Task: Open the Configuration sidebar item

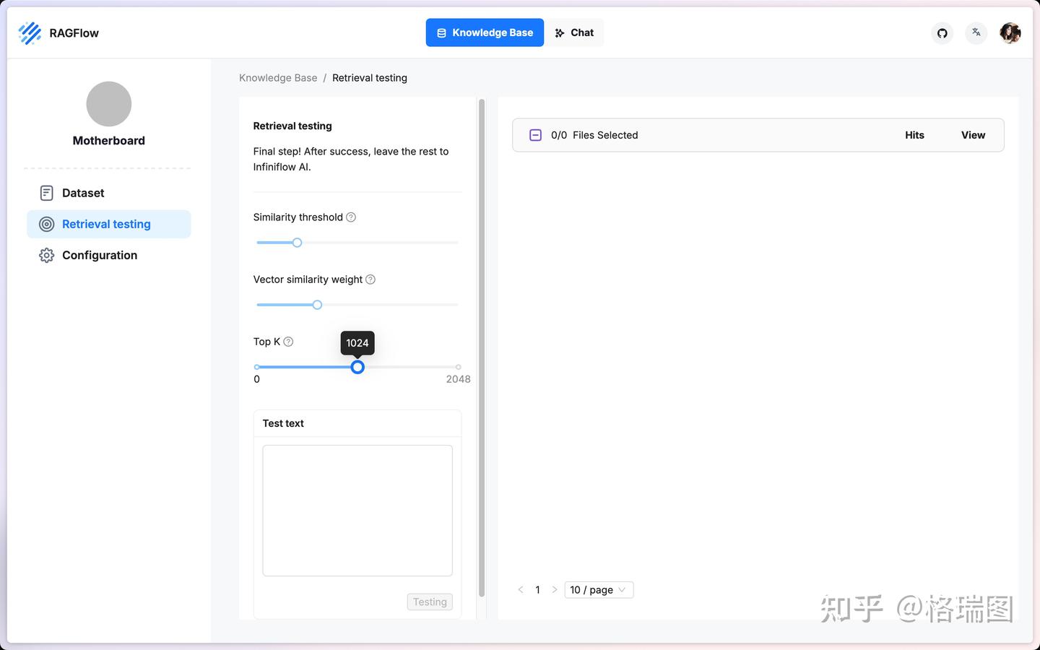Action: (x=99, y=255)
